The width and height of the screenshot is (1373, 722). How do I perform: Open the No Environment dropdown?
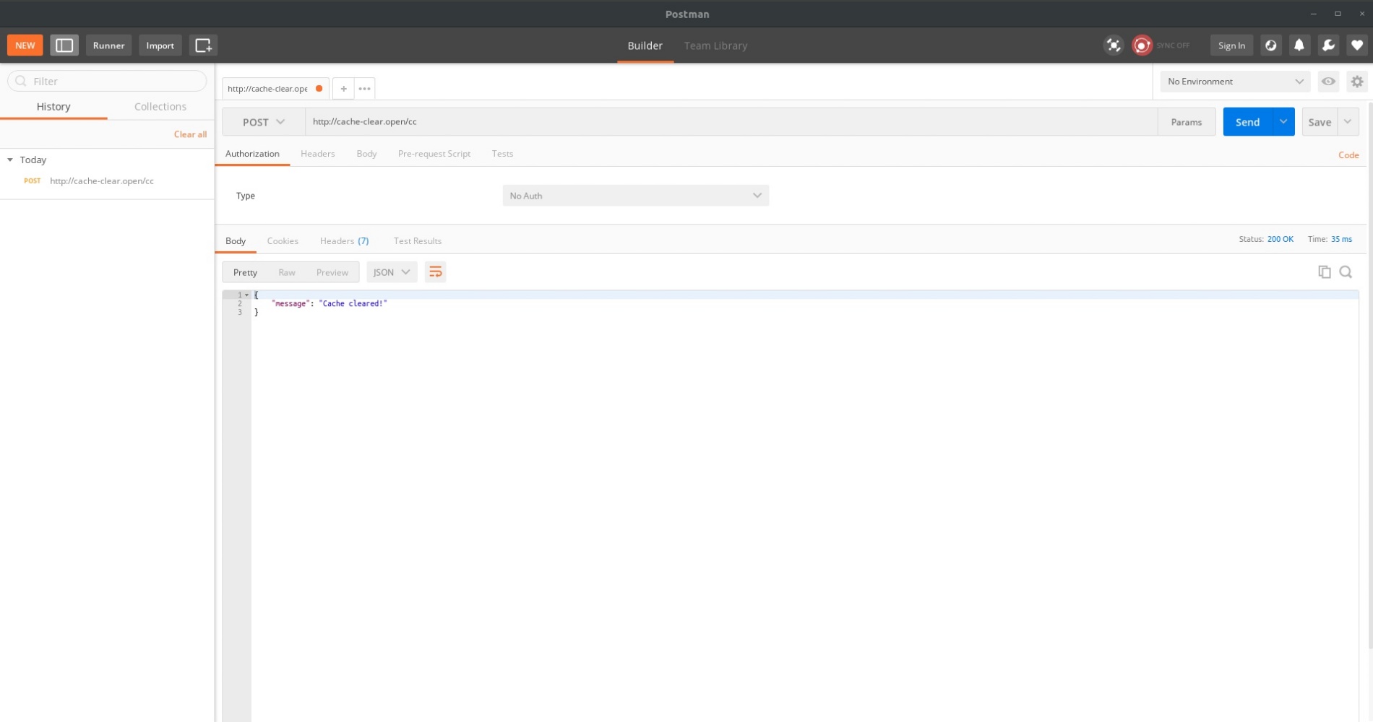(x=1235, y=81)
